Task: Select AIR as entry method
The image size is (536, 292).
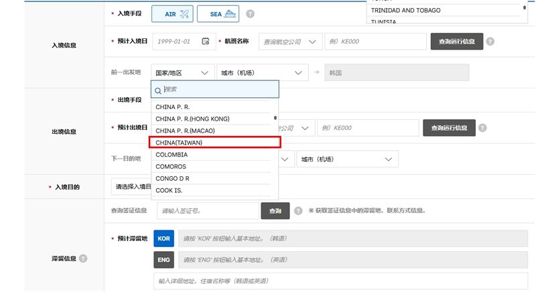Action: pos(172,14)
